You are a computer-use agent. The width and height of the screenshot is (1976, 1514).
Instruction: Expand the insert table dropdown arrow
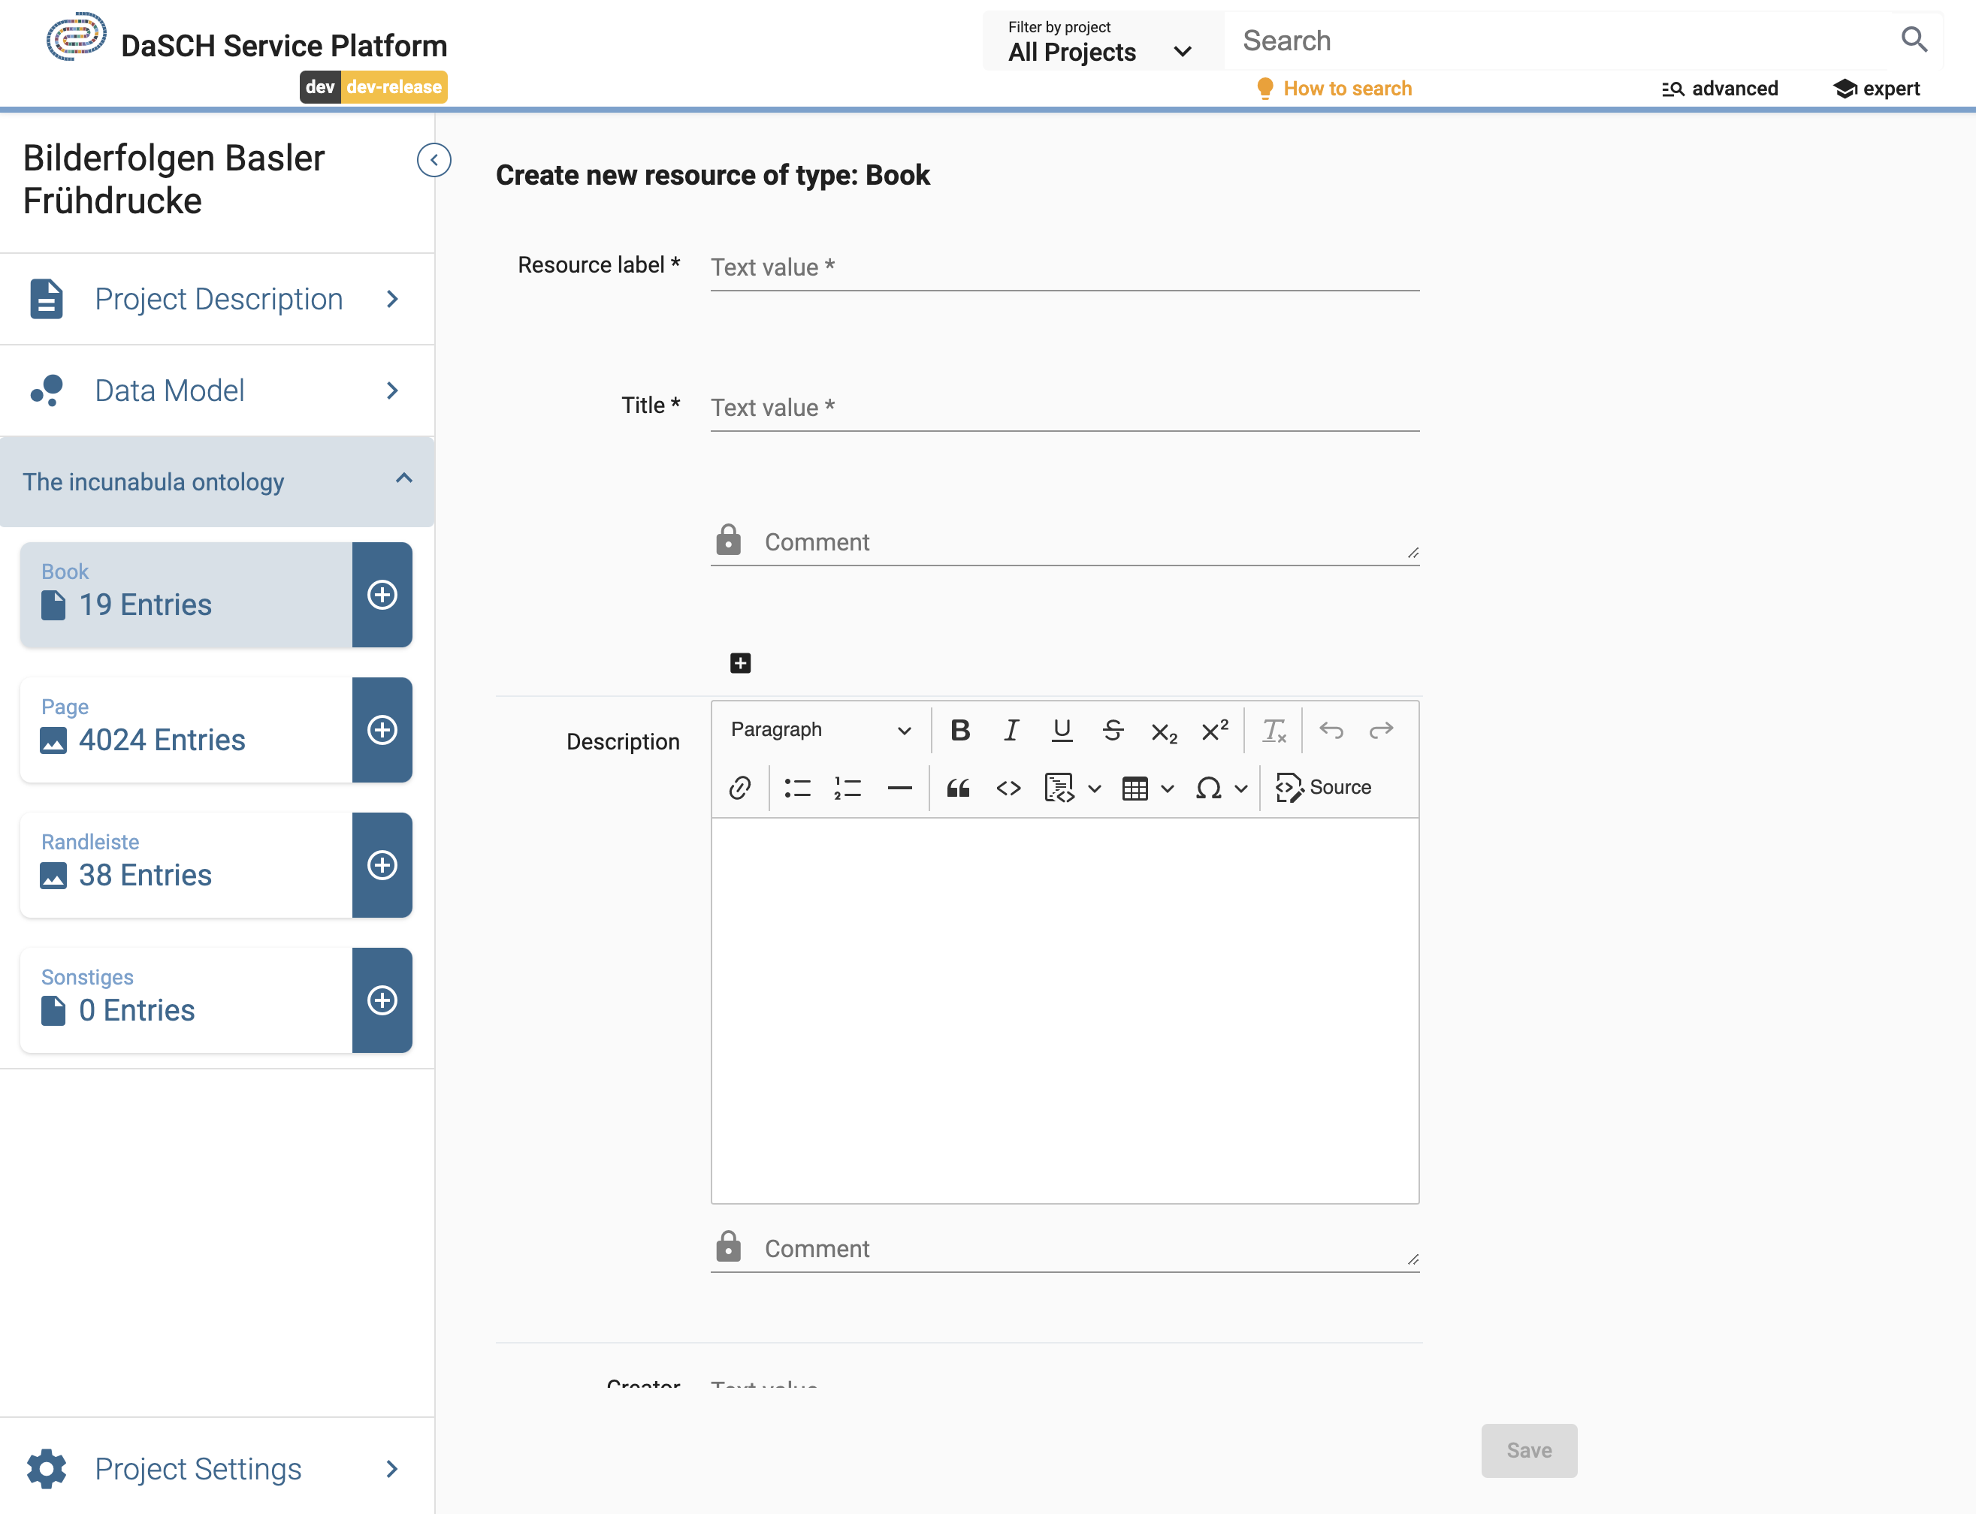tap(1169, 788)
